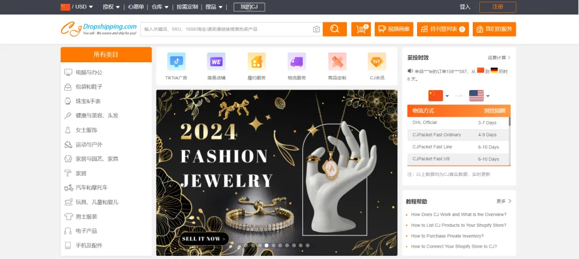This screenshot has width=579, height=259.
Task: Click the 家居 paint roller icon
Action: pos(68,173)
